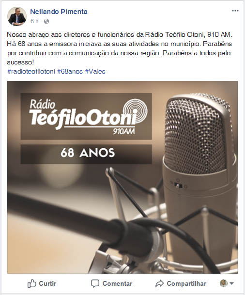Click the small profile avatar by Compartilhar

point(224,283)
